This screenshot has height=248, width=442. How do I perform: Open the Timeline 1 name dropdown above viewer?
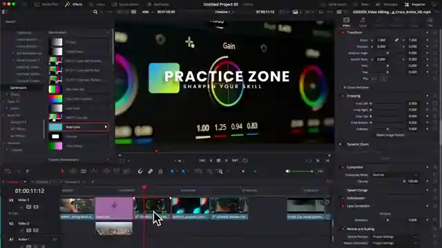pos(224,12)
